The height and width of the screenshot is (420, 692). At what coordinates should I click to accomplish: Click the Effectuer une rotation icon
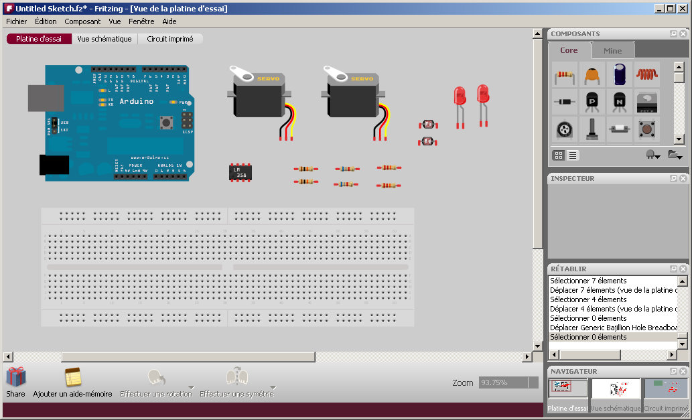(156, 378)
